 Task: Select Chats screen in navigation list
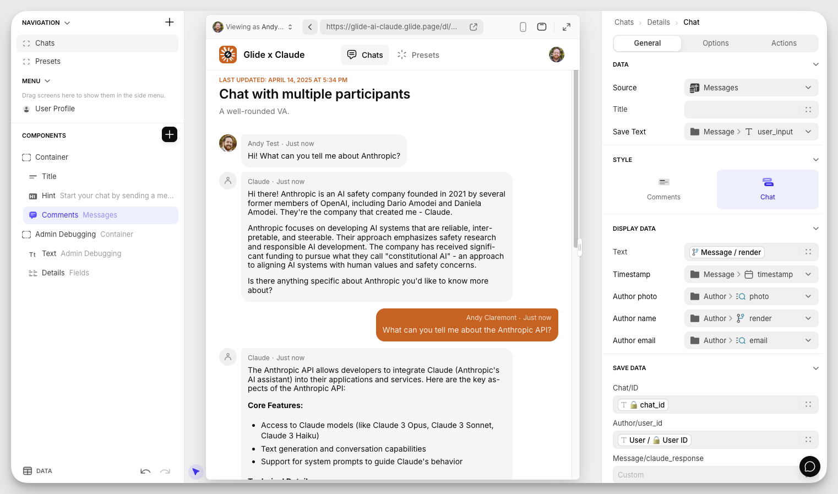pos(97,43)
